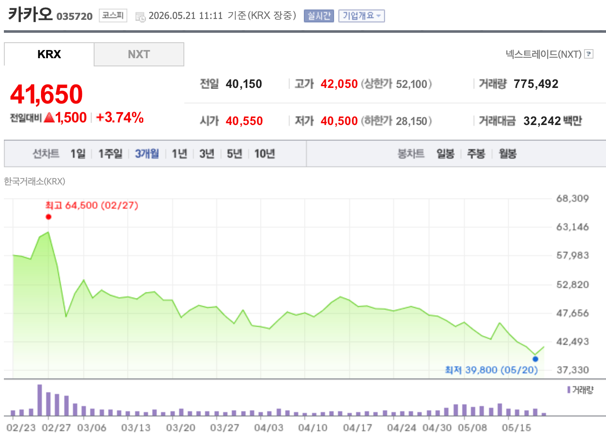Expand the 기업개요 dropdown

(362, 16)
